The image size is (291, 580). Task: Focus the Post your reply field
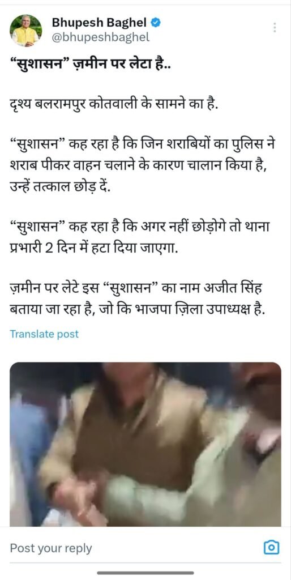point(133,548)
